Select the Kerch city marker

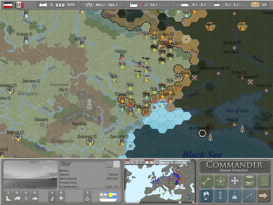(x=234, y=124)
